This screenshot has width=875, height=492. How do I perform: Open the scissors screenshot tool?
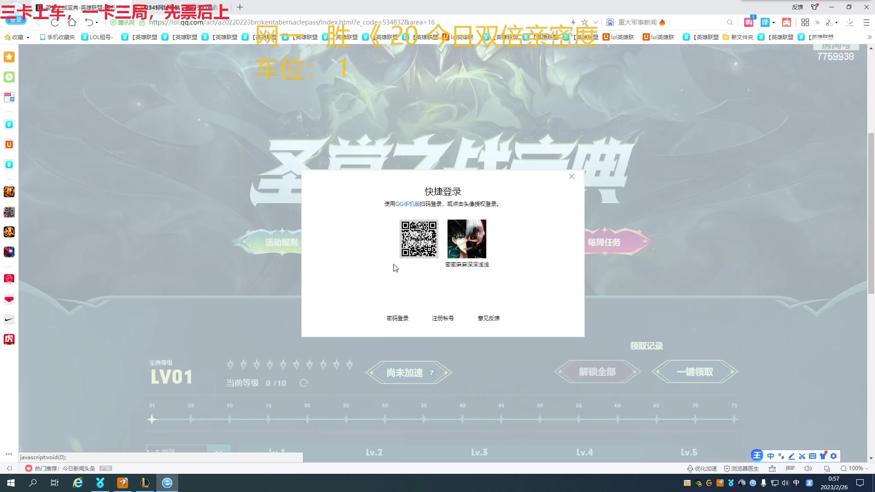coord(829,22)
